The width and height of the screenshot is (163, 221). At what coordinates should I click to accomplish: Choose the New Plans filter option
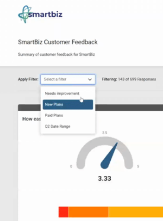68,105
